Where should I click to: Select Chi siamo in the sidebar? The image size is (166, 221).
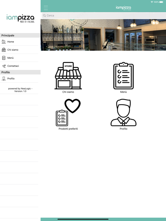pos(19,50)
